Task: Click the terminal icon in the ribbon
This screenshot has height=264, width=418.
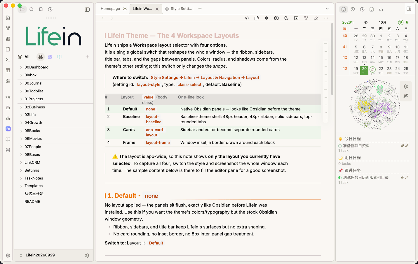Action: pos(8,60)
